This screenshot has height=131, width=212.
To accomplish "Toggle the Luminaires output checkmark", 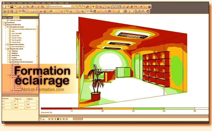I will tap(6, 23).
